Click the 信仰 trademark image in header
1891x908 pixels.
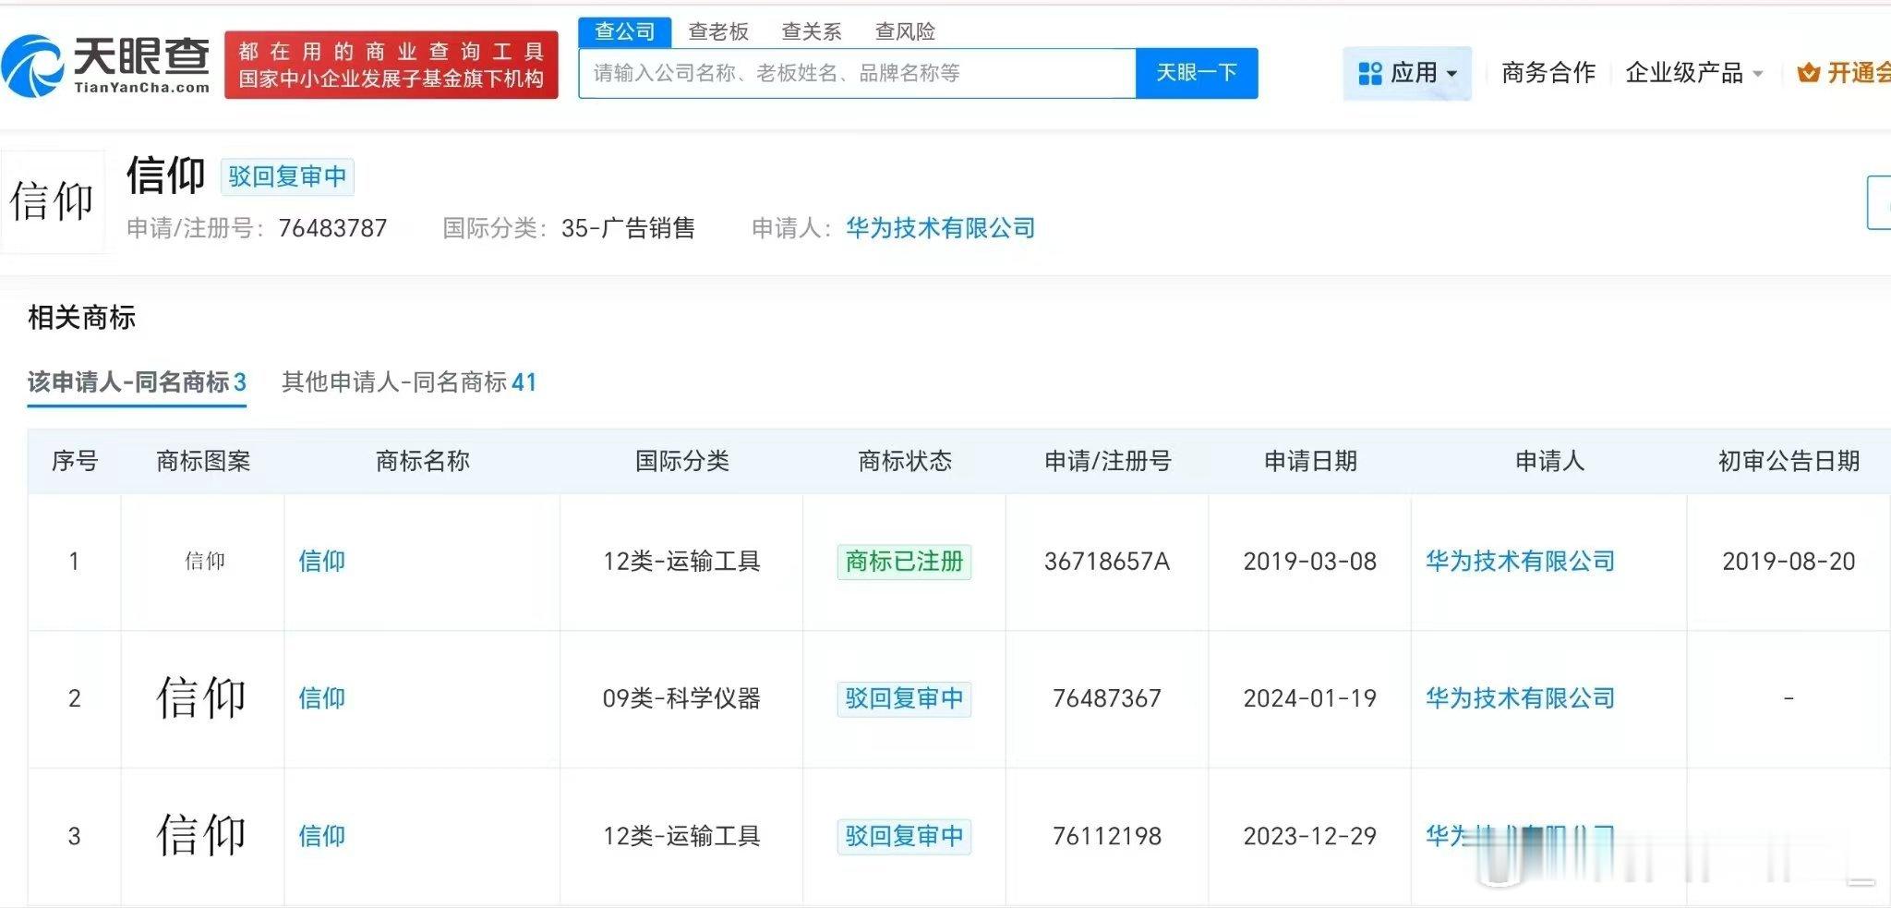coord(52,201)
